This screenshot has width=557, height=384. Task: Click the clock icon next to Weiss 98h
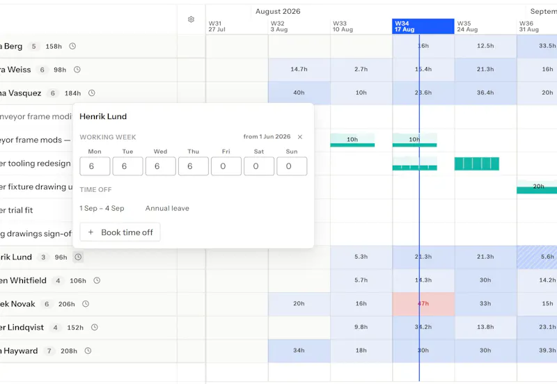[x=77, y=70]
